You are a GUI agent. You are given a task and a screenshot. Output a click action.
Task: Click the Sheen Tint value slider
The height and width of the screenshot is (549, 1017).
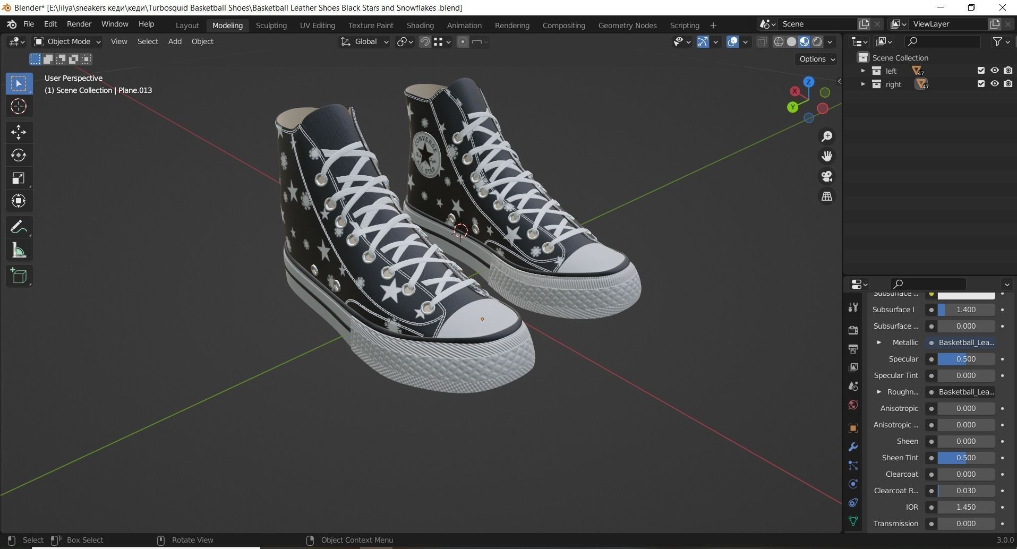tap(966, 458)
